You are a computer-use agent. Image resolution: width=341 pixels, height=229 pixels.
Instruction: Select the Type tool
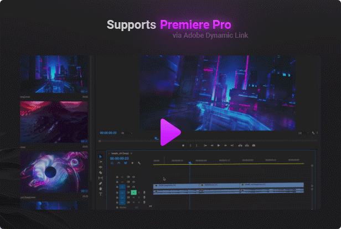click(101, 194)
